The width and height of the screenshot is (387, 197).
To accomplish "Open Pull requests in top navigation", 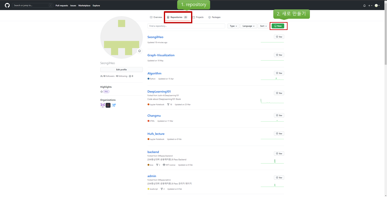I will (62, 5).
